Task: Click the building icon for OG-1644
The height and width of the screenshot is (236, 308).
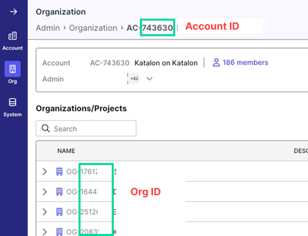Action: click(59, 192)
